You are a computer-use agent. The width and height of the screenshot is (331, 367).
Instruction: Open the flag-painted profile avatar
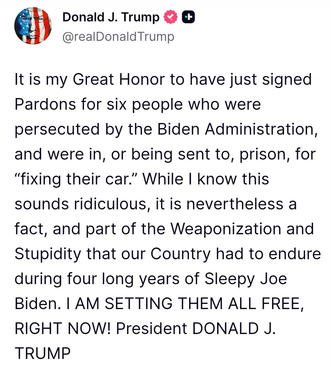pos(33,26)
